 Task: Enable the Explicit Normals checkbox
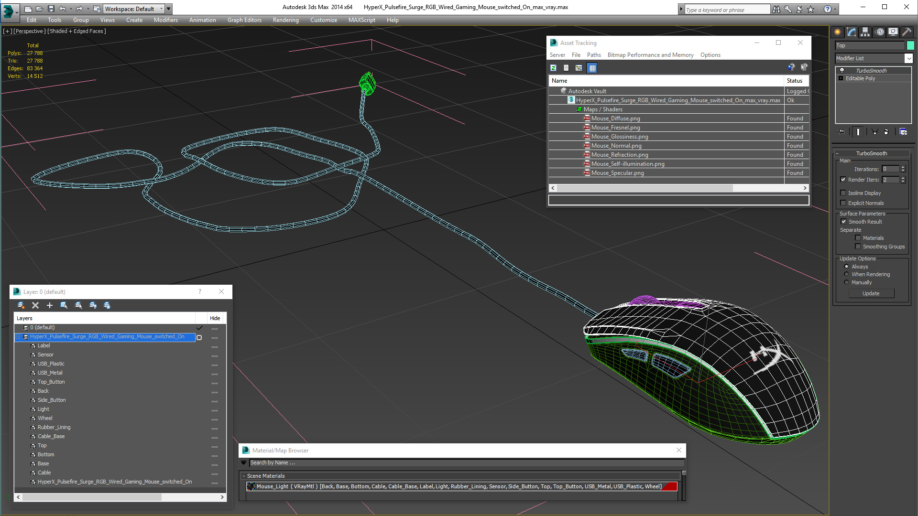coord(843,203)
